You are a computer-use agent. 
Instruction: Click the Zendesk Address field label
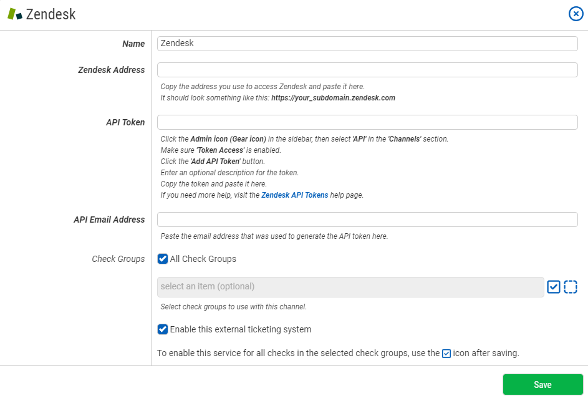click(111, 70)
